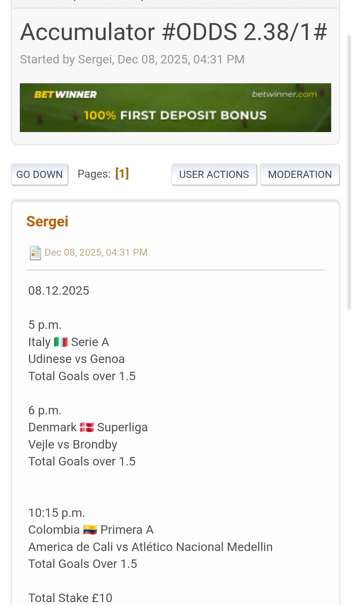Select page 1 in the Pages list
Image resolution: width=351 pixels, height=605 pixels.
click(x=122, y=174)
